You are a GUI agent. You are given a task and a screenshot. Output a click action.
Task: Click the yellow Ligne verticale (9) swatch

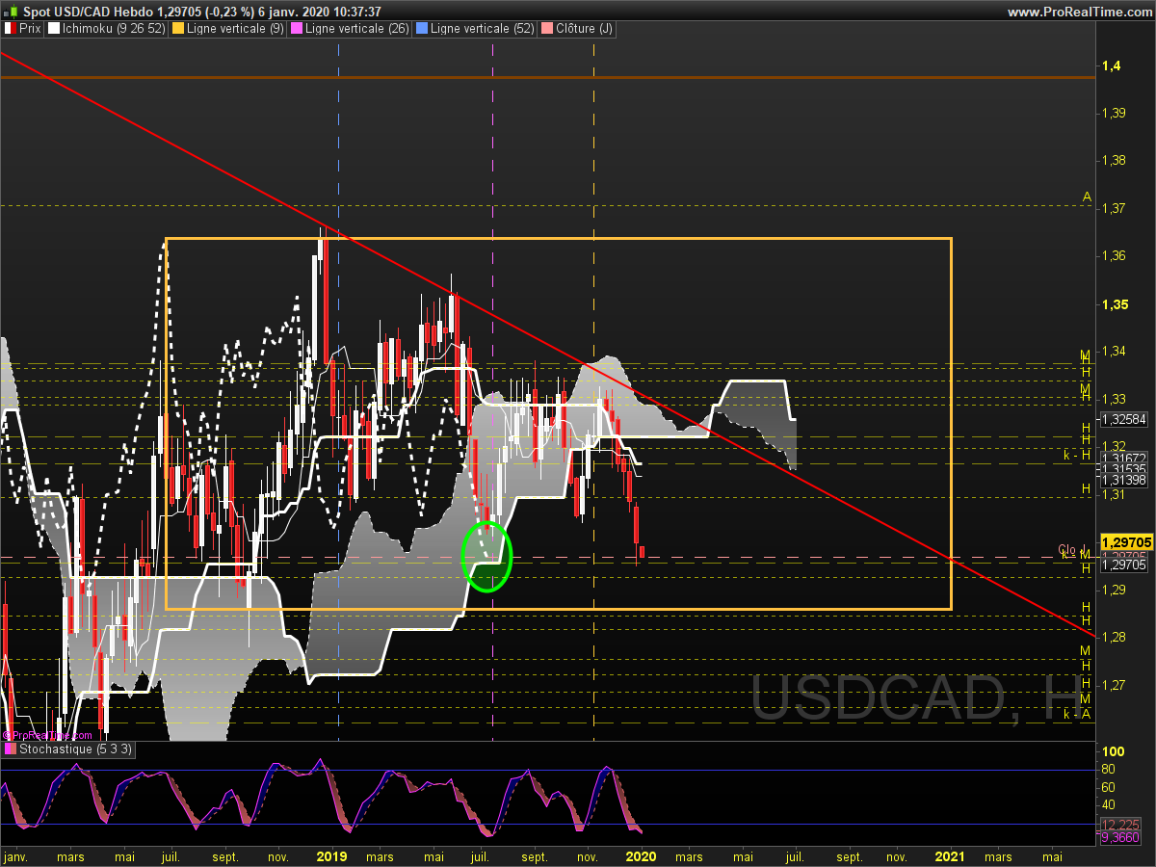179,29
